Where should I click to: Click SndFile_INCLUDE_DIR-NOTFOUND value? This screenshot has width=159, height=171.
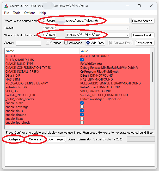point(104,95)
